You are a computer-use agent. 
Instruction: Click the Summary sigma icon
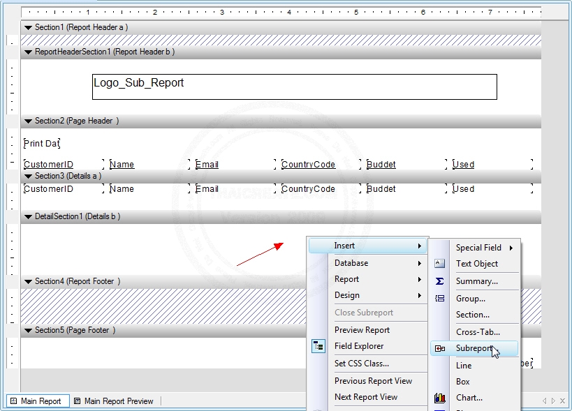pos(439,281)
